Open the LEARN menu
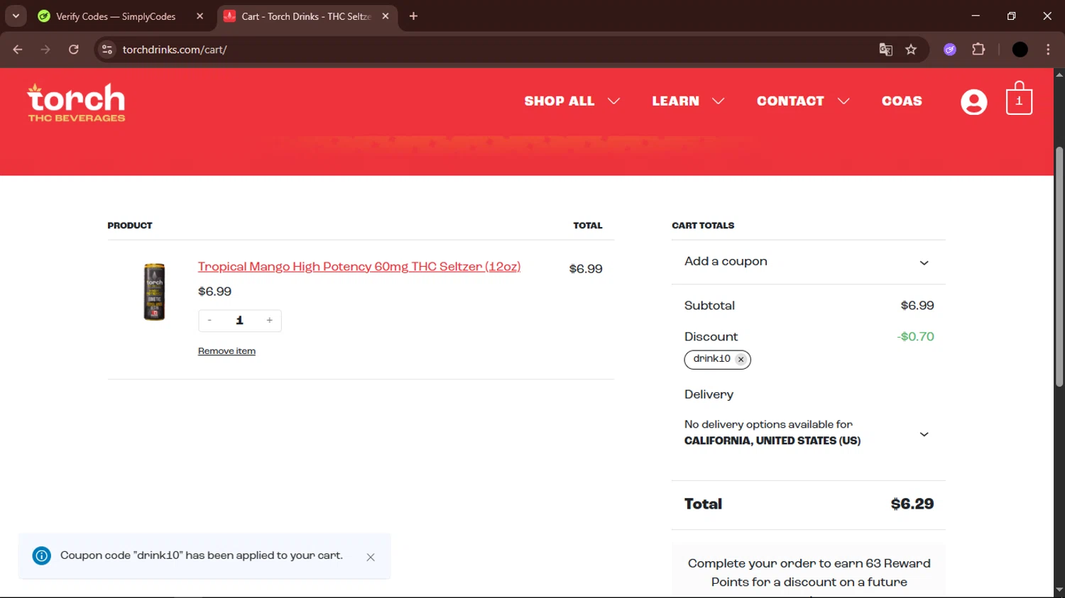This screenshot has height=598, width=1065. pos(675,101)
